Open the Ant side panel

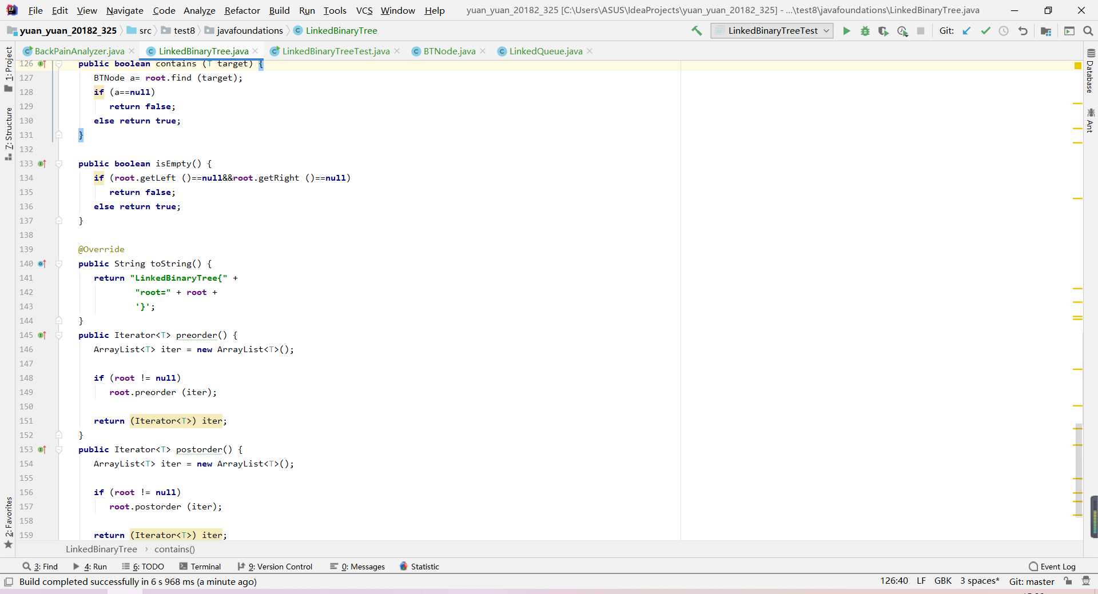tap(1090, 120)
